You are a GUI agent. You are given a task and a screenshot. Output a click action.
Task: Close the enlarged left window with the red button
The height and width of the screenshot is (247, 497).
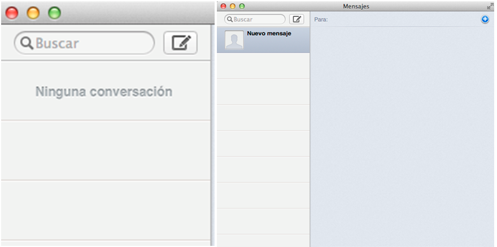click(12, 13)
